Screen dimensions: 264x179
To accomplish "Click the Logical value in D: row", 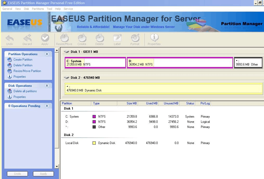I will [x=205, y=122].
